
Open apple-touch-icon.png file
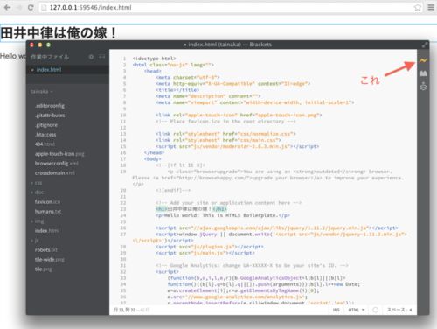(59, 154)
